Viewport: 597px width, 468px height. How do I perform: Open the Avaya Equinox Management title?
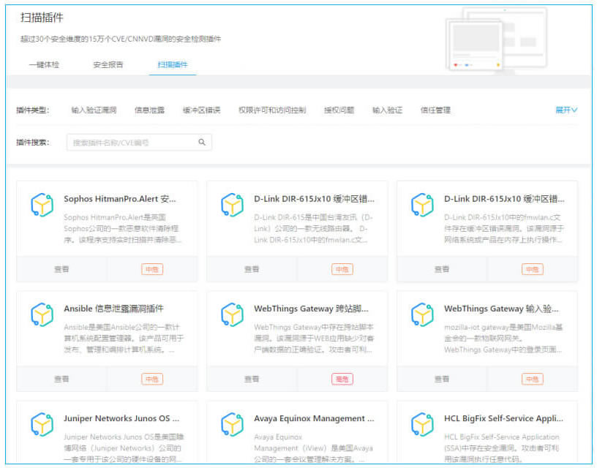pos(314,418)
